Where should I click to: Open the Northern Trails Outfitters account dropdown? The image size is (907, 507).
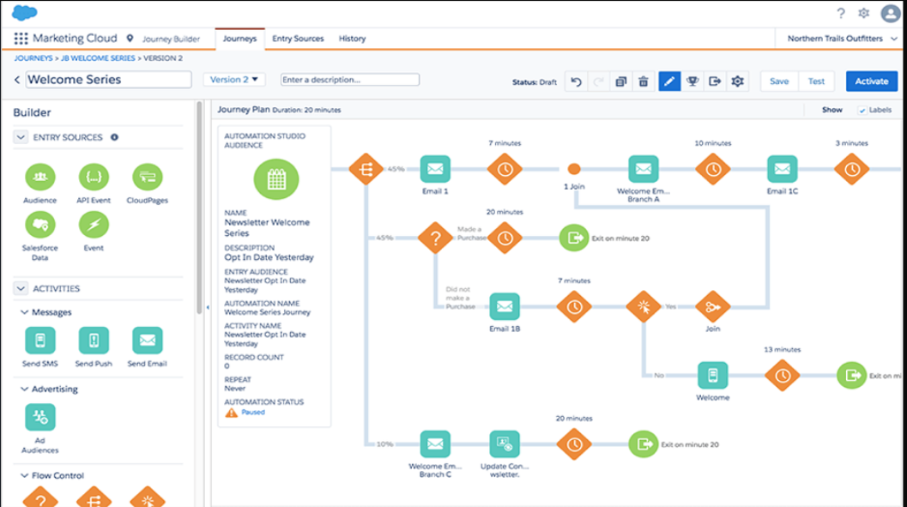(837, 39)
